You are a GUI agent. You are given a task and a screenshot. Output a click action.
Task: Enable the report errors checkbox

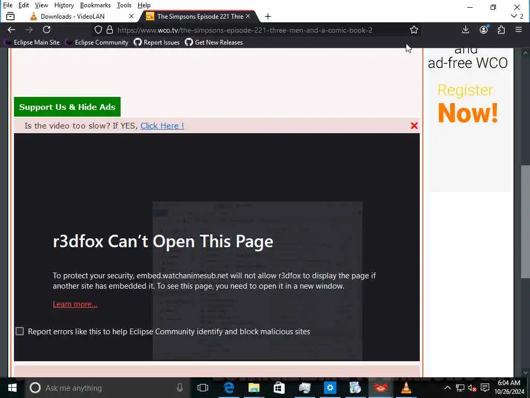20,331
